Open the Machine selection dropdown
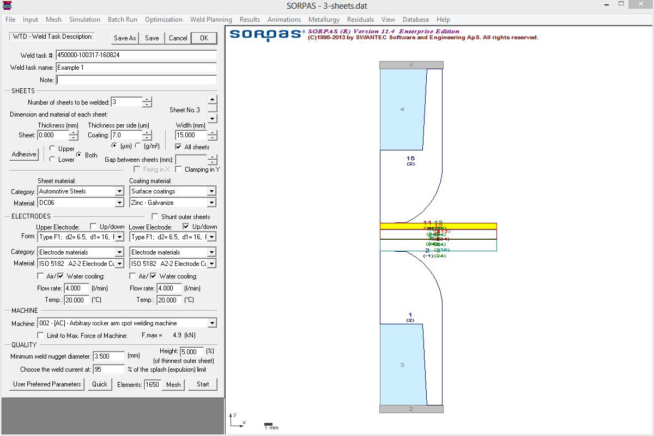Image resolution: width=654 pixels, height=436 pixels. [x=212, y=323]
